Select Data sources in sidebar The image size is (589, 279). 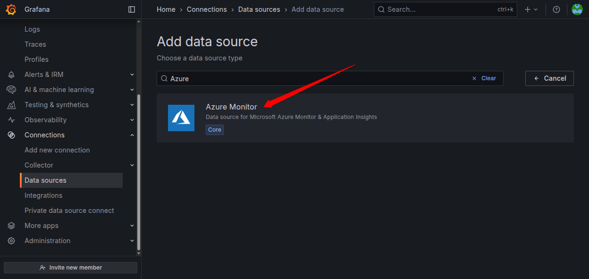coord(71,180)
